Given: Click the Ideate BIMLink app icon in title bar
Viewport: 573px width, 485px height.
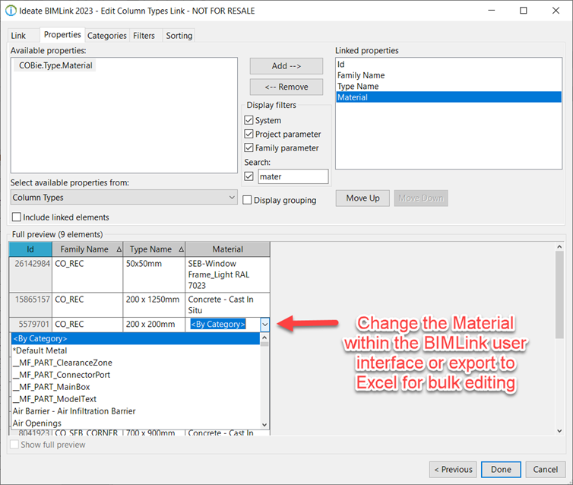Looking at the screenshot, I should click(x=11, y=11).
